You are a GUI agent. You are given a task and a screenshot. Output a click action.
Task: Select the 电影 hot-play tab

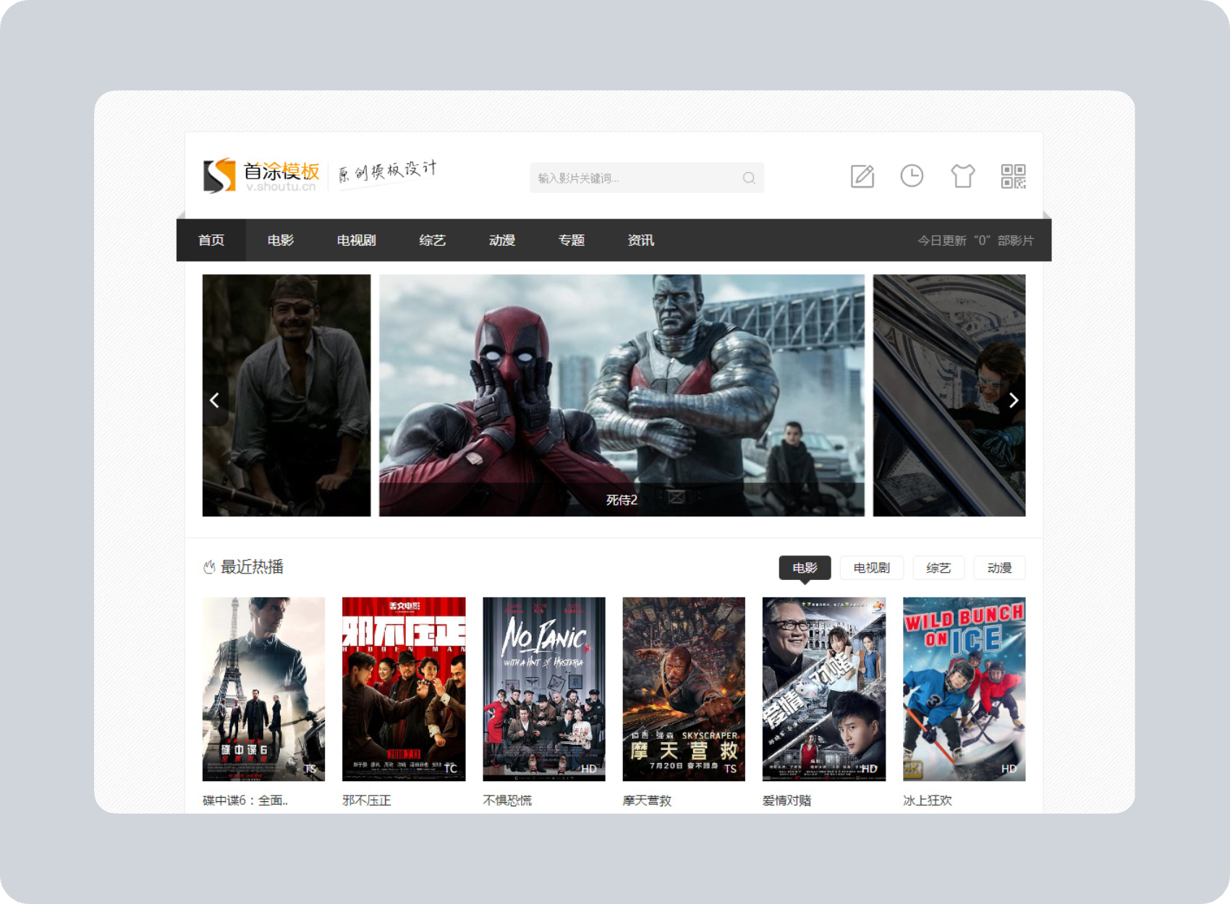pos(805,568)
